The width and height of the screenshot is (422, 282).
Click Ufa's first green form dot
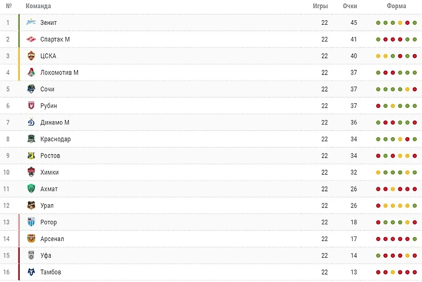pos(378,255)
